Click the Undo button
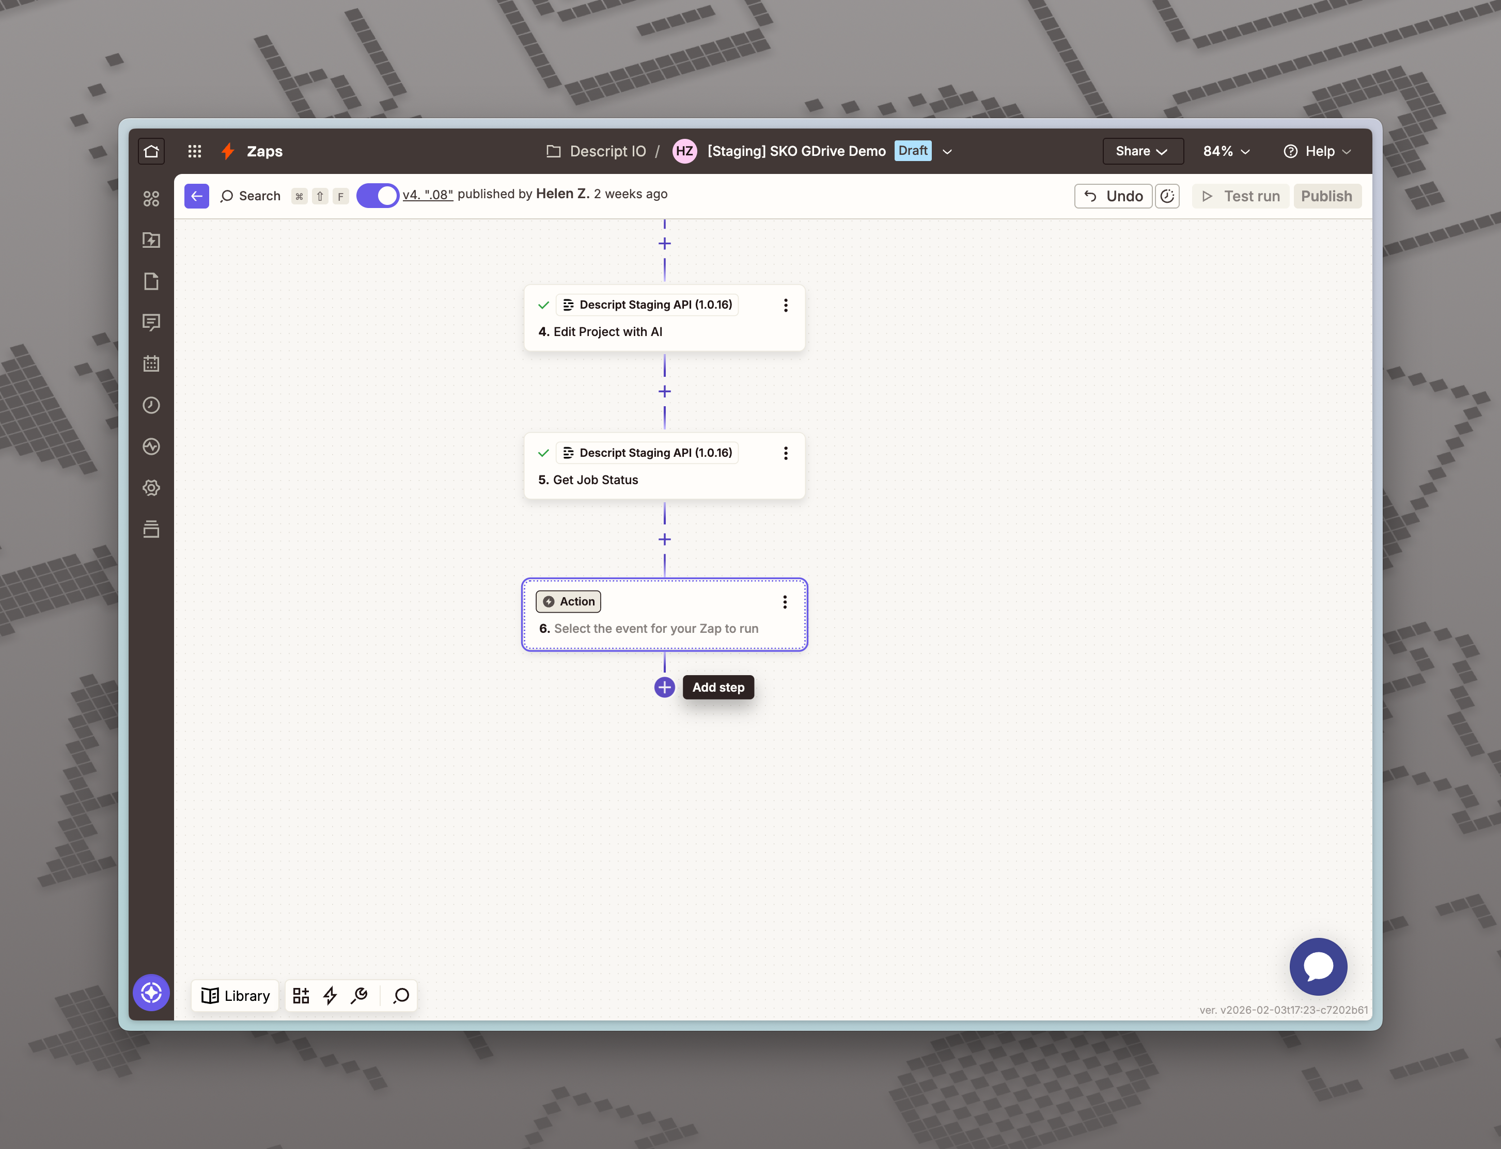Screen dimensions: 1501x1149 pyautogui.click(x=1114, y=196)
